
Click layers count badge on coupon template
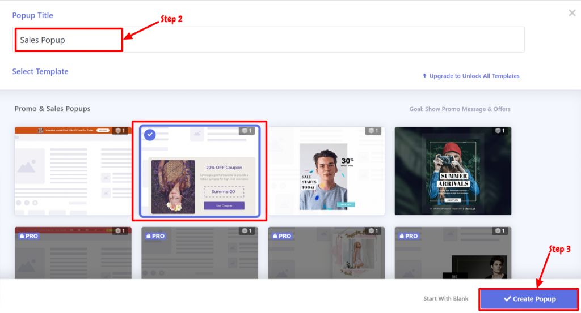click(247, 130)
